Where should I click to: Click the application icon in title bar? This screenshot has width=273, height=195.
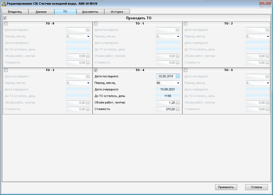(4, 4)
